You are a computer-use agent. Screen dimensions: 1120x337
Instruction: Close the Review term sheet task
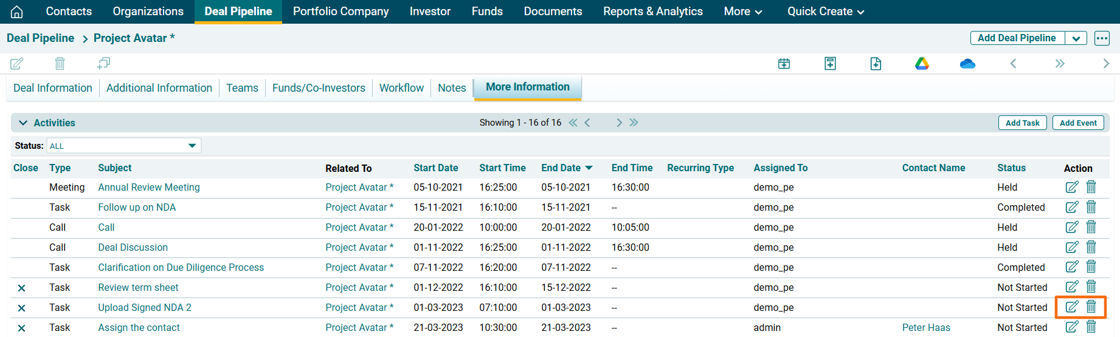[21, 288]
